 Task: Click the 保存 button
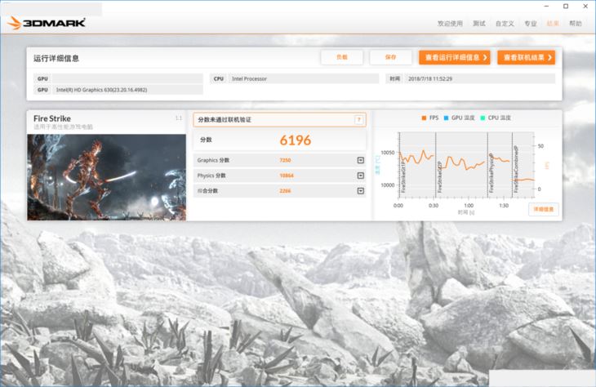391,57
